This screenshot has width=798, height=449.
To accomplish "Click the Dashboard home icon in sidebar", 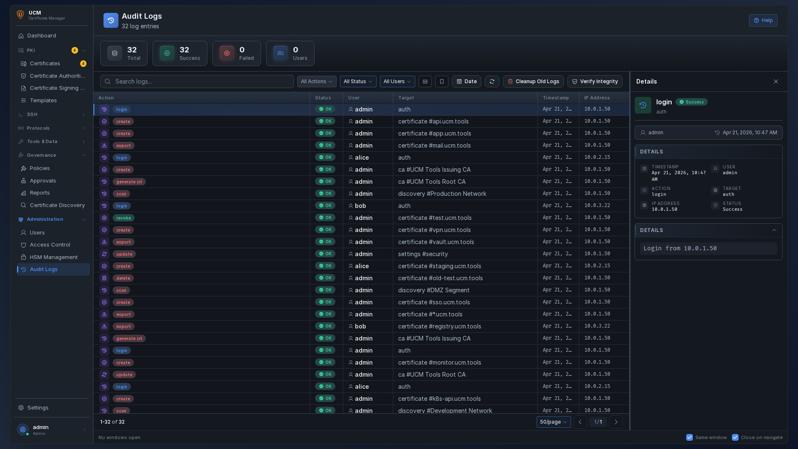I will pos(21,36).
